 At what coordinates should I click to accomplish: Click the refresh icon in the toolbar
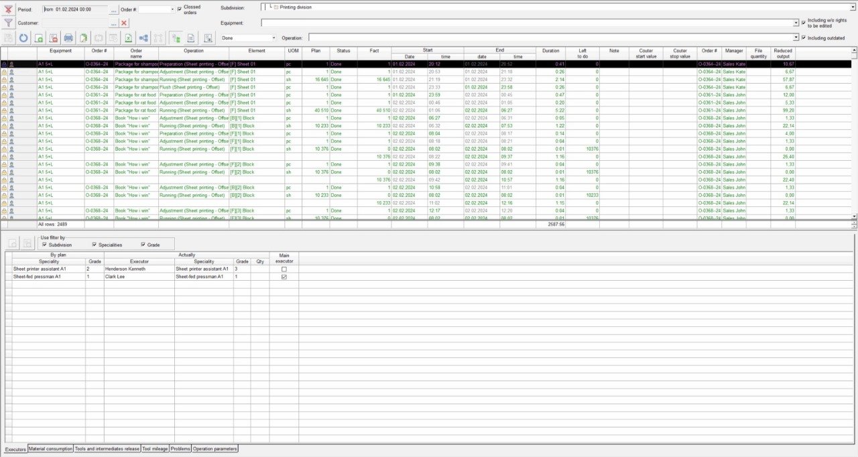pos(24,38)
